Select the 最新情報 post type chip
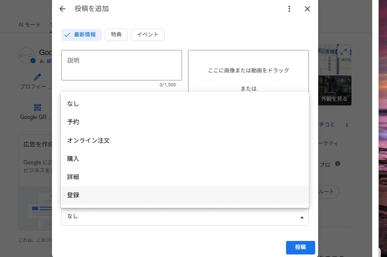Viewport: 387px width, 257px height. (x=82, y=35)
